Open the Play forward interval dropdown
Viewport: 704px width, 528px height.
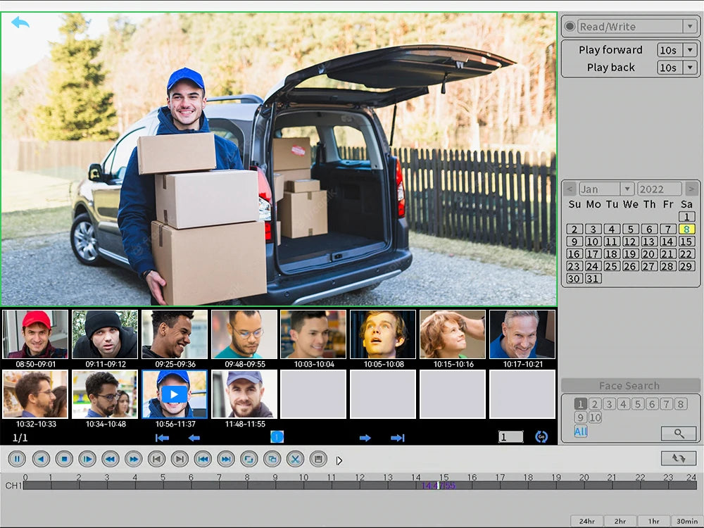click(690, 50)
